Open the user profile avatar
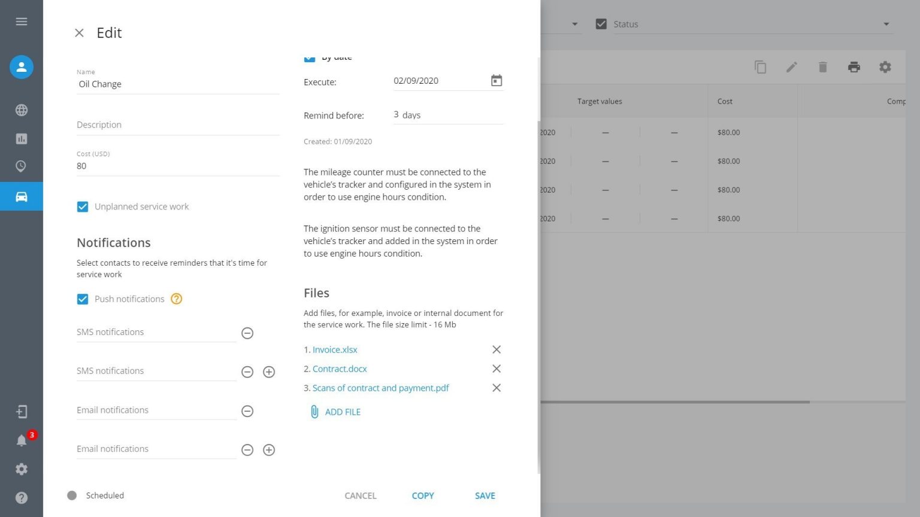The height and width of the screenshot is (517, 920). tap(22, 67)
